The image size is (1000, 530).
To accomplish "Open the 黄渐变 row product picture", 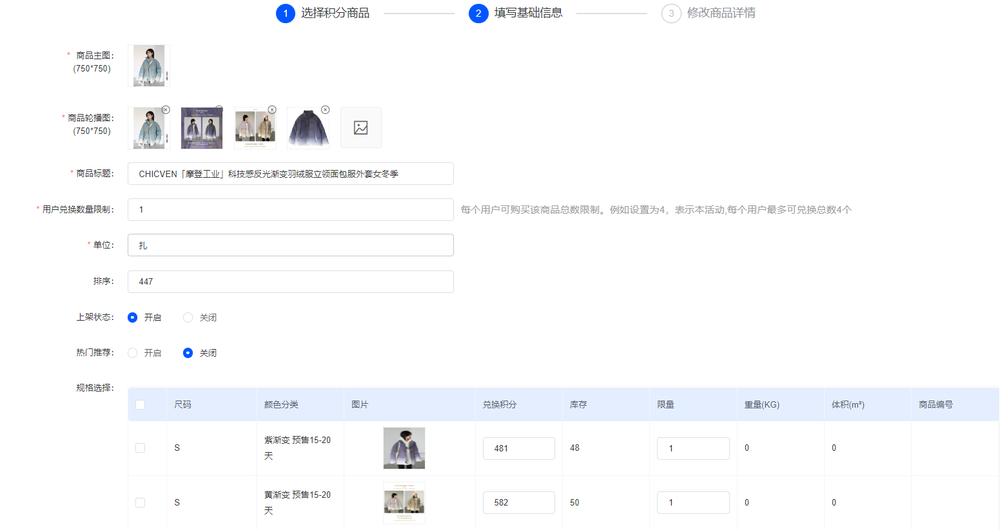I will [404, 503].
